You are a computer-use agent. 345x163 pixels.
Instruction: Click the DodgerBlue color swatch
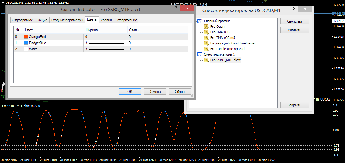[26, 43]
